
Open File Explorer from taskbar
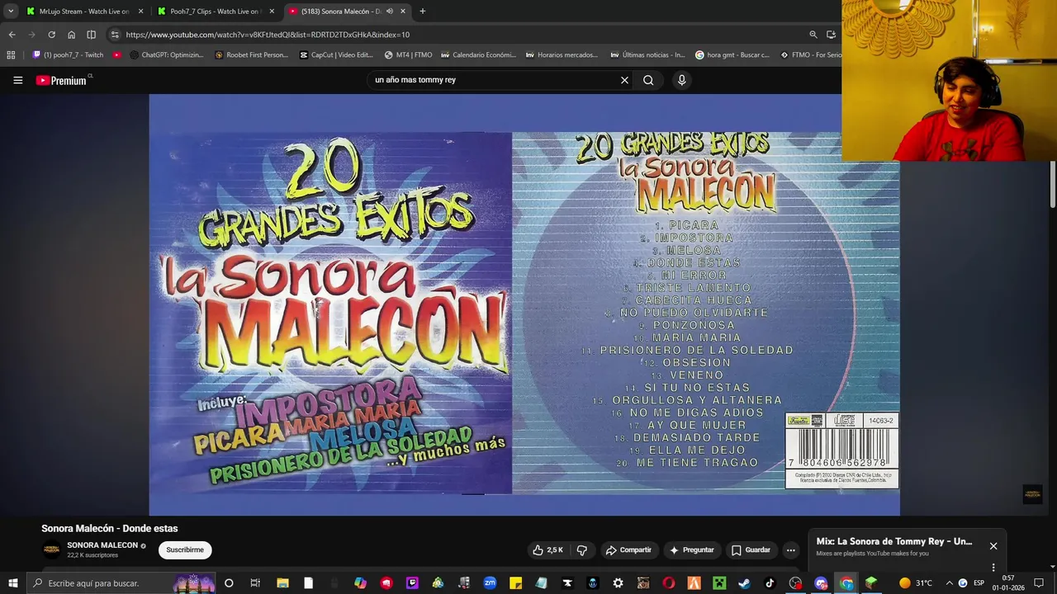pyautogui.click(x=282, y=583)
